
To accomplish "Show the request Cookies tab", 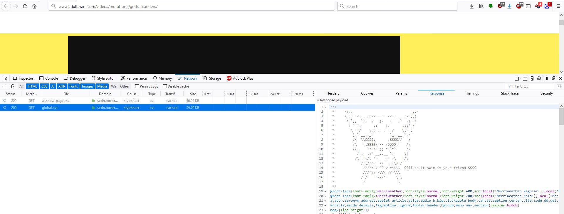I will [367, 93].
